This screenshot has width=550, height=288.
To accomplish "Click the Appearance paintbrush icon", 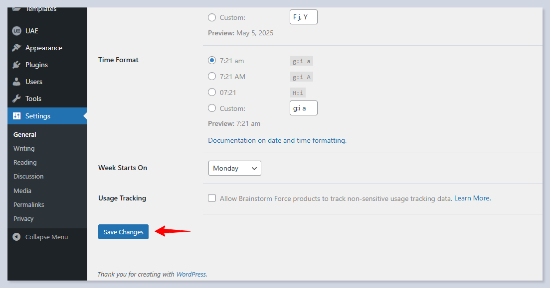I will (x=16, y=48).
